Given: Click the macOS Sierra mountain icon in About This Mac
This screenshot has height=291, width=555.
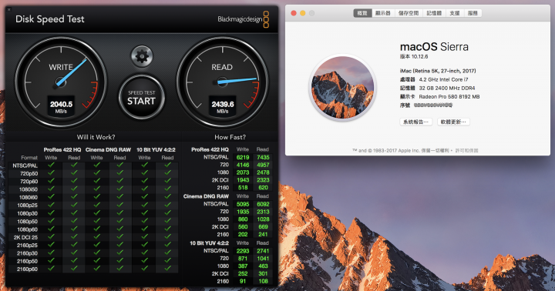Looking at the screenshot, I should [x=342, y=87].
